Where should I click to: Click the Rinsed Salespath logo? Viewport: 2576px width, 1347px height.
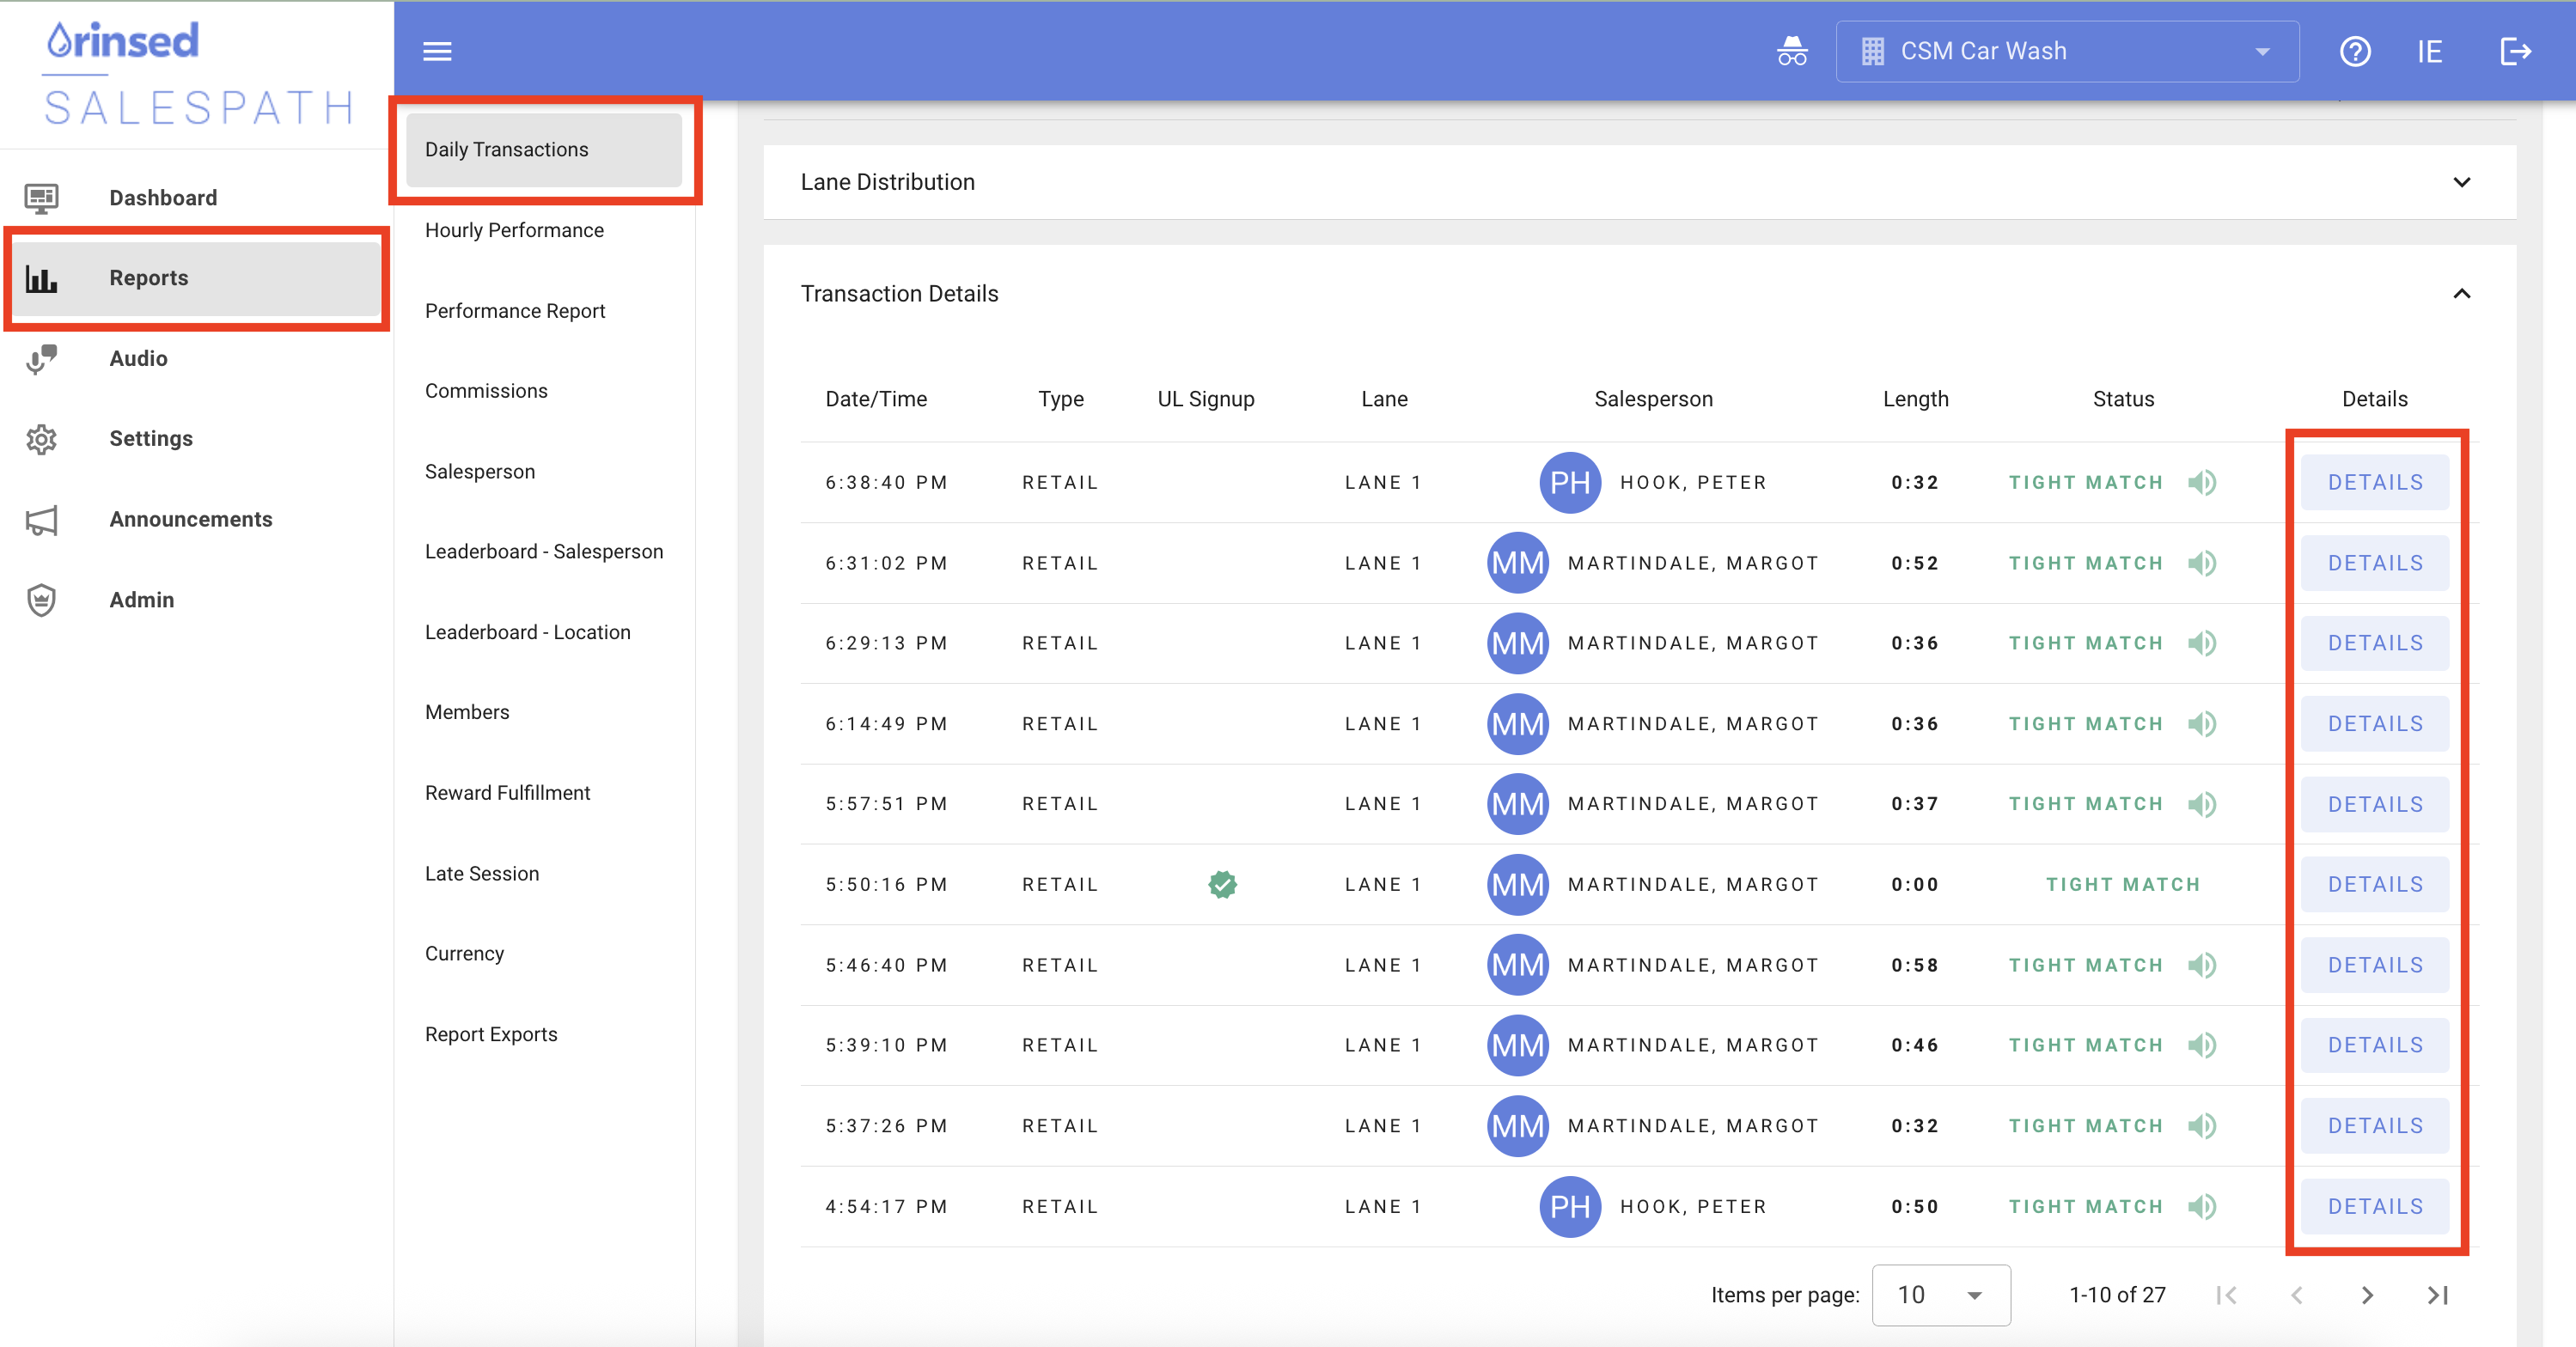coord(198,73)
